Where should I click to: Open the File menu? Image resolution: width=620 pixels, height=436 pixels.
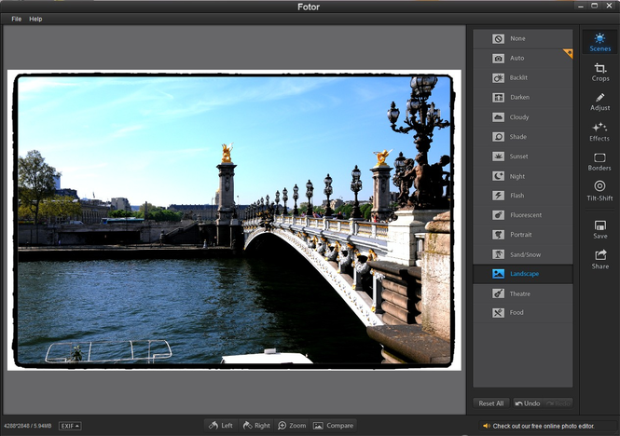[x=16, y=19]
